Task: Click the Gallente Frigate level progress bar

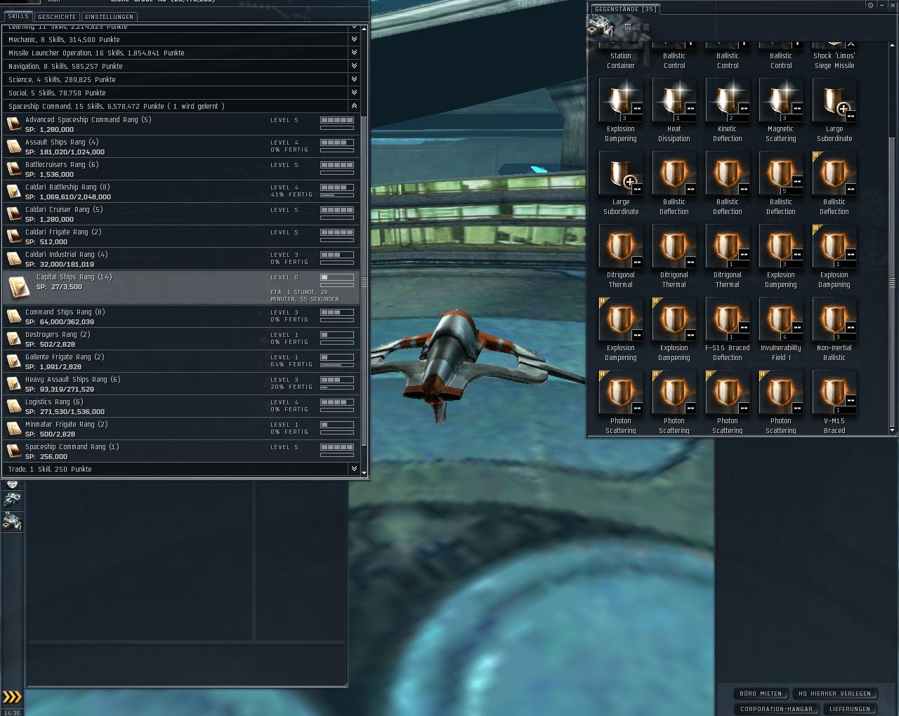Action: coord(337,357)
